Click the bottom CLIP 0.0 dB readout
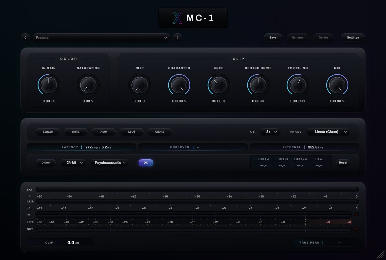This screenshot has width=386, height=260. click(x=60, y=243)
